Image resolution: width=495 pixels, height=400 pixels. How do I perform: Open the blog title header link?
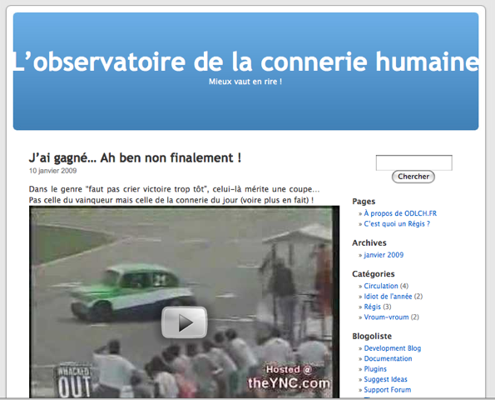245,61
